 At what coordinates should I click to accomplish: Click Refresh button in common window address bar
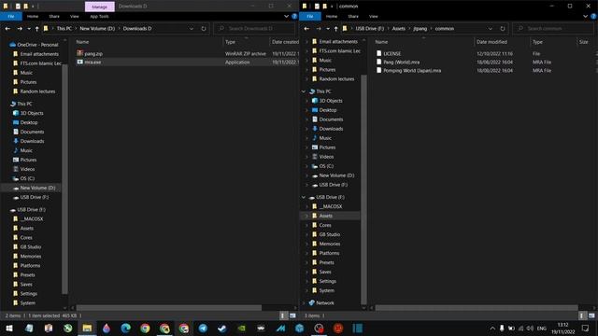(x=503, y=29)
